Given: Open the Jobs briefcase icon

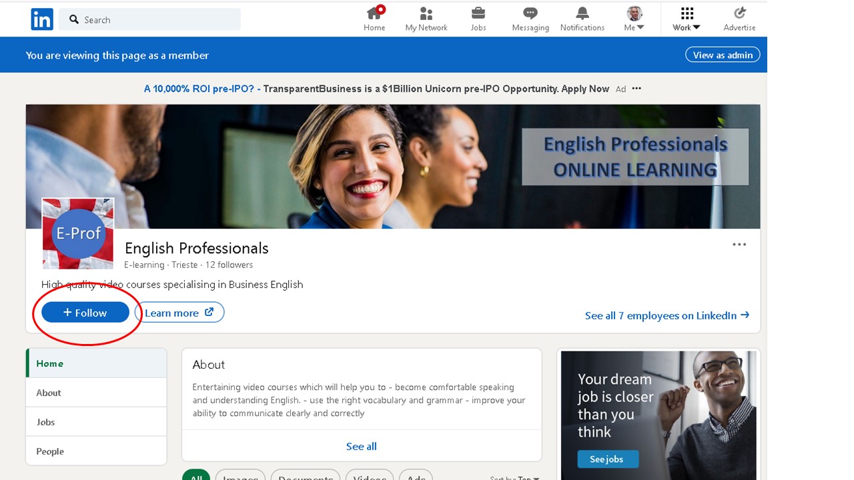Looking at the screenshot, I should (x=478, y=19).
